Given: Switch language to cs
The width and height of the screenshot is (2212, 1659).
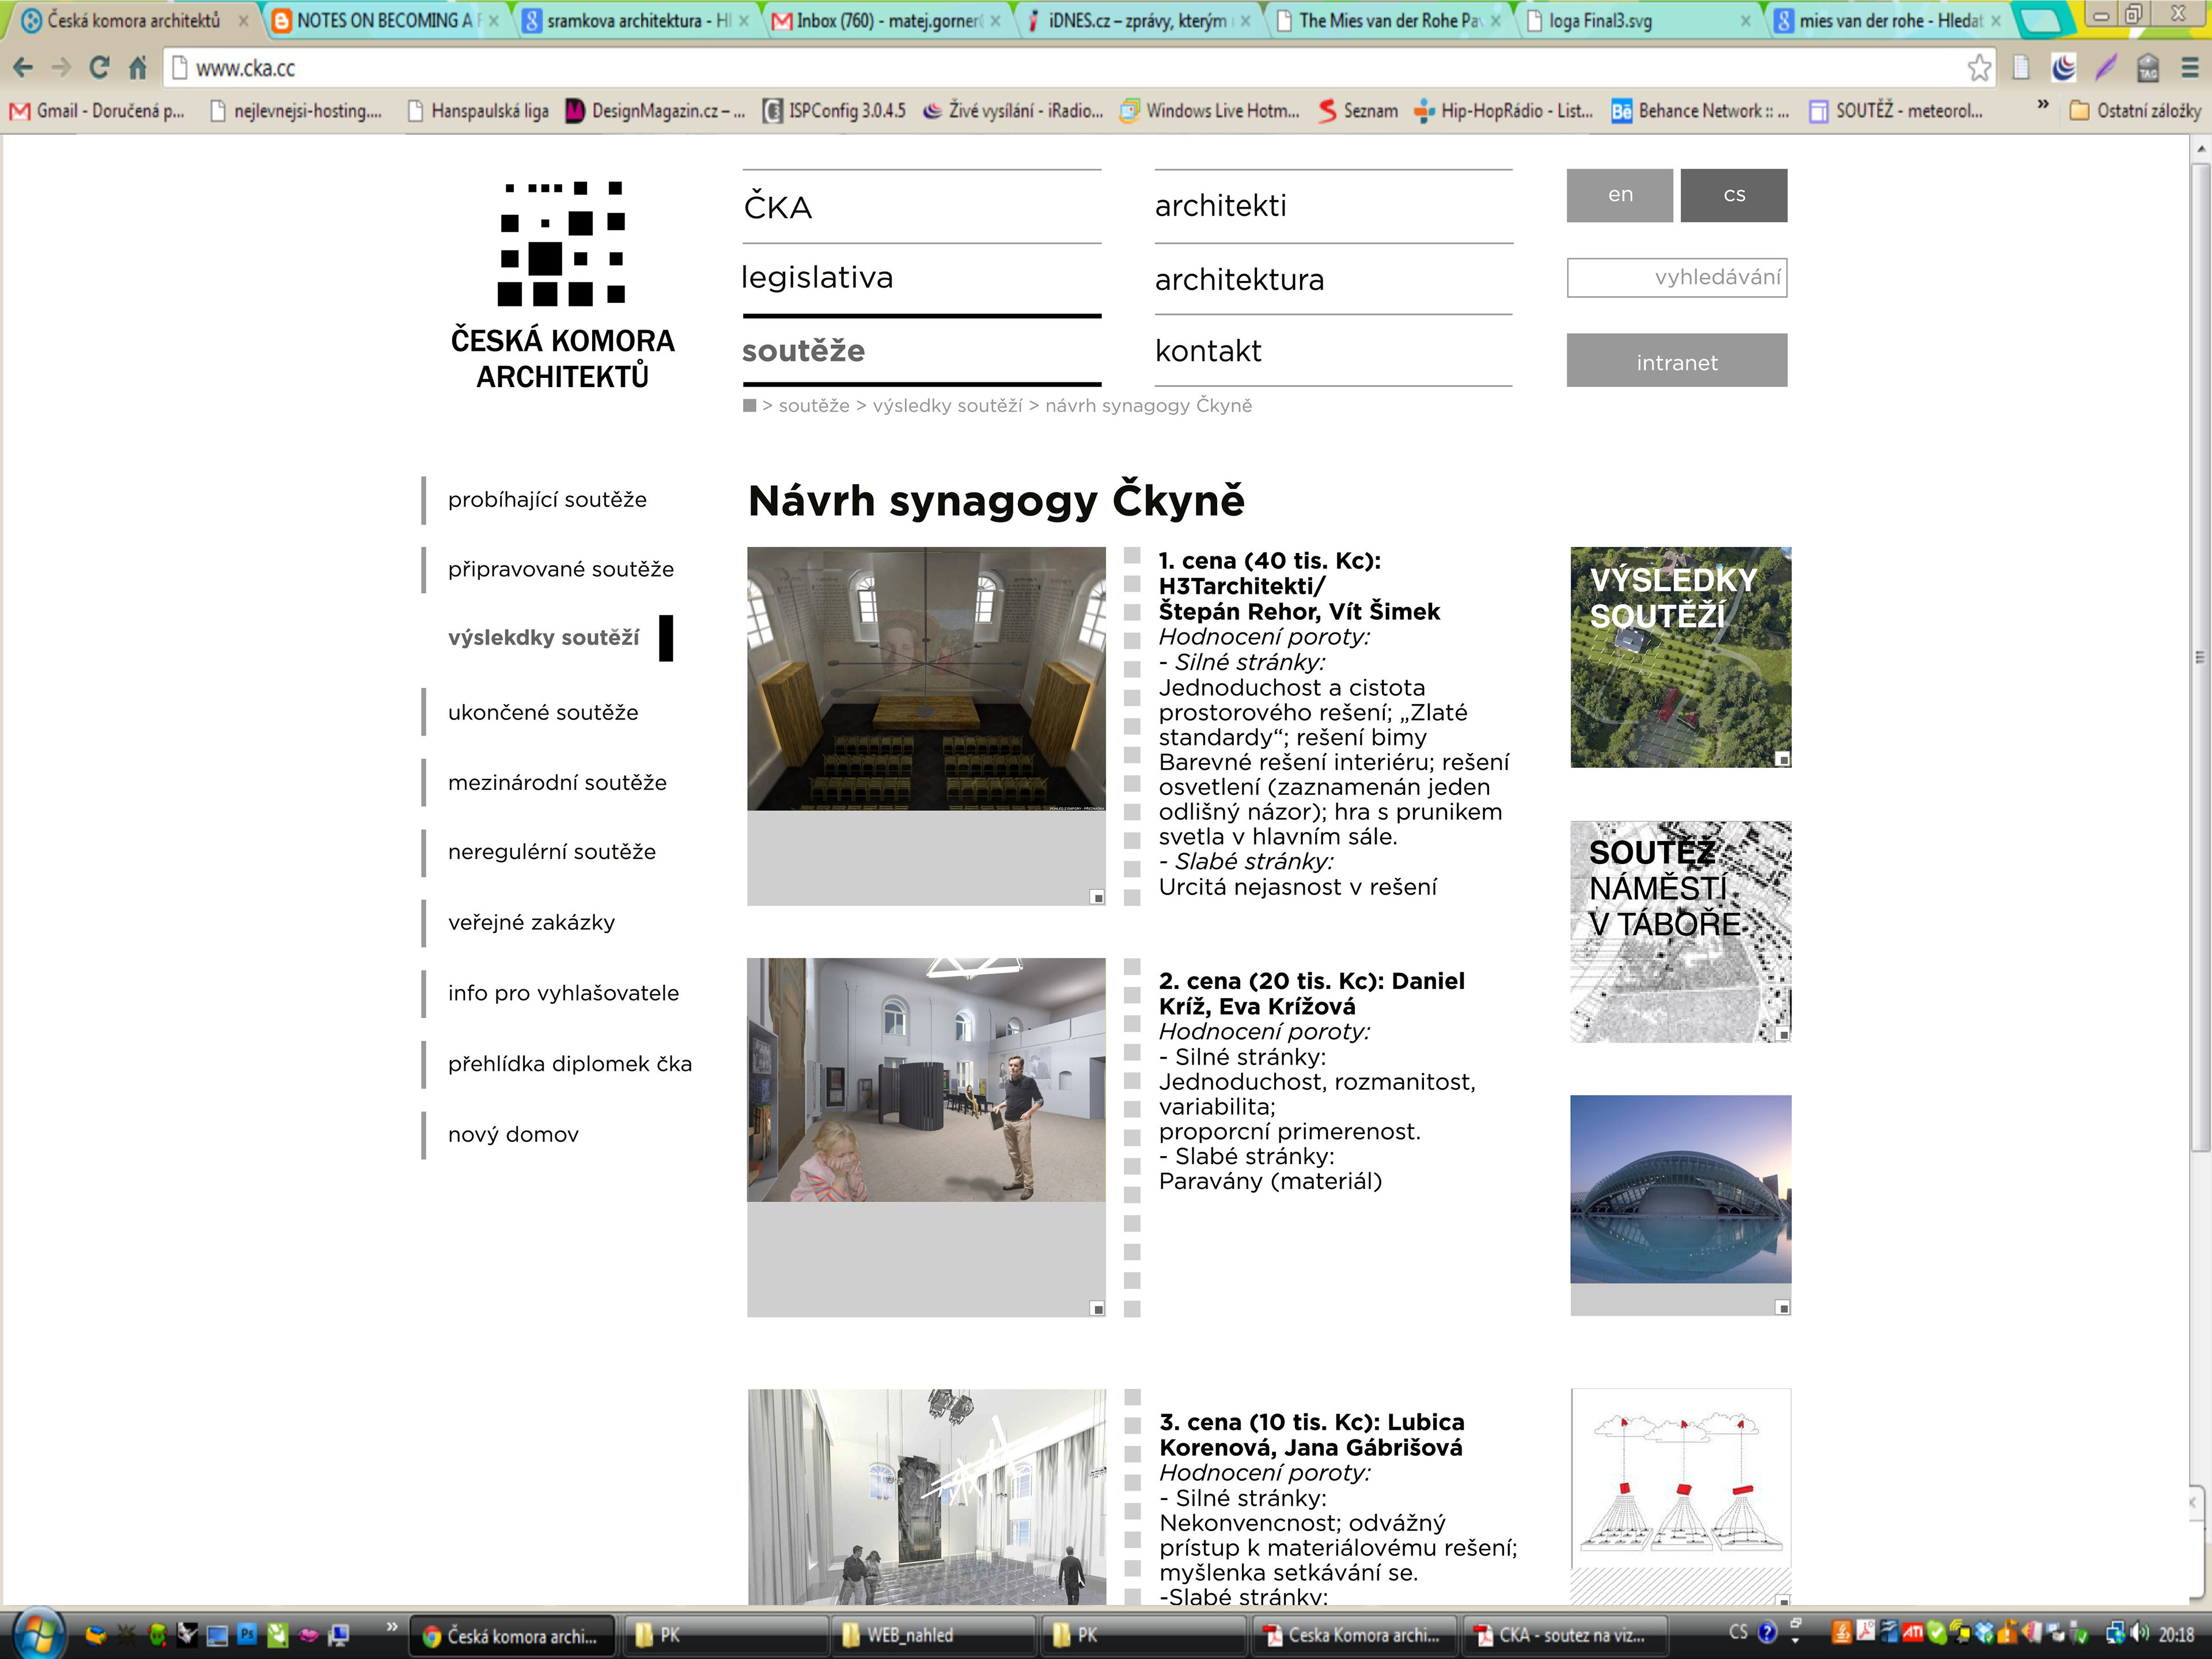Looking at the screenshot, I should (x=1733, y=195).
